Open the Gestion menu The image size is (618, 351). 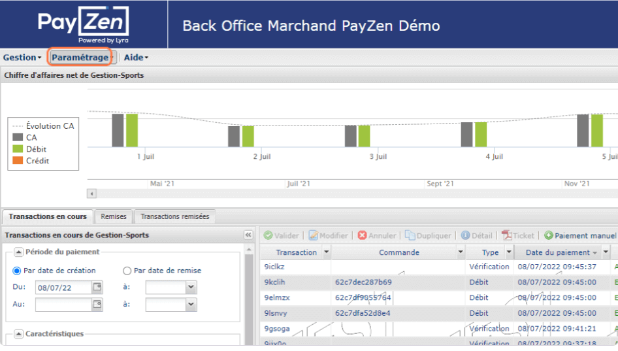tap(22, 58)
